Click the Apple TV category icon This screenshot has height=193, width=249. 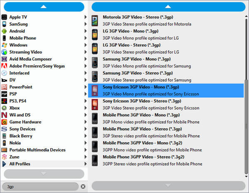[x=4, y=17]
